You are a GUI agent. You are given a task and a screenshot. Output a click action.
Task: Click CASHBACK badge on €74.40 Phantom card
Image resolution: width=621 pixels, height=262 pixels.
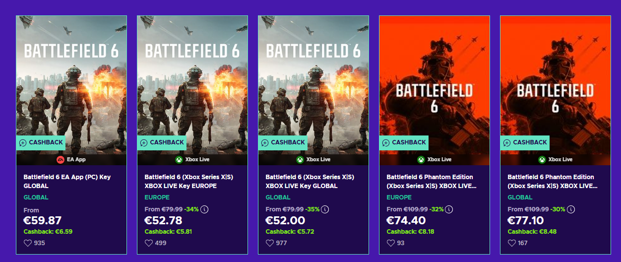pos(404,142)
